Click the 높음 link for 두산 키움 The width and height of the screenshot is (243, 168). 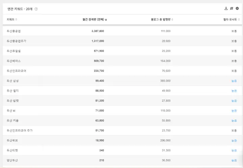(x=234, y=121)
